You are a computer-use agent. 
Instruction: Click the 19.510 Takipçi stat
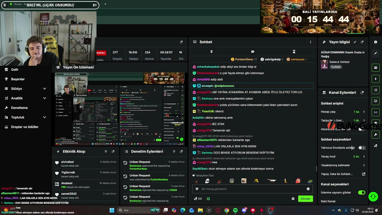pos(133,55)
